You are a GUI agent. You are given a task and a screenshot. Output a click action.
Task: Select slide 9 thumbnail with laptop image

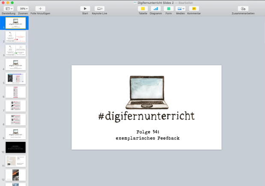click(x=15, y=134)
